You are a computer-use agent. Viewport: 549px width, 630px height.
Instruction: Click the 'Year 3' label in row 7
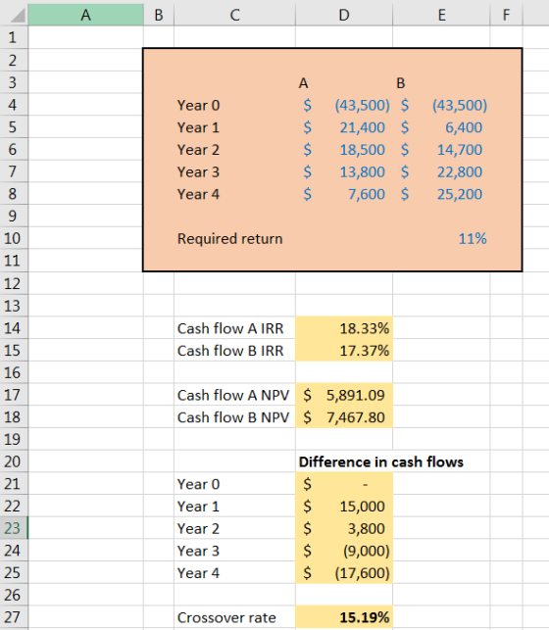pyautogui.click(x=199, y=172)
